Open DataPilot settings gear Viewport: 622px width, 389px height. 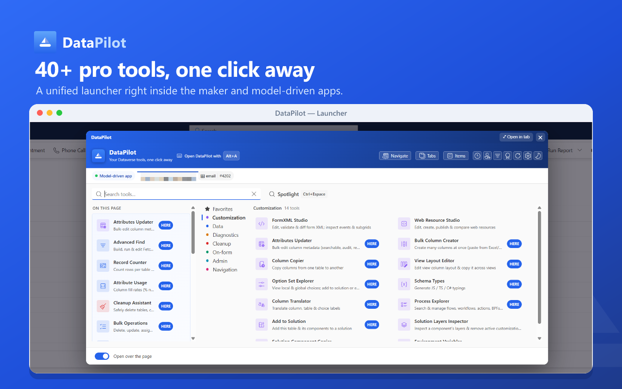pyautogui.click(x=528, y=156)
